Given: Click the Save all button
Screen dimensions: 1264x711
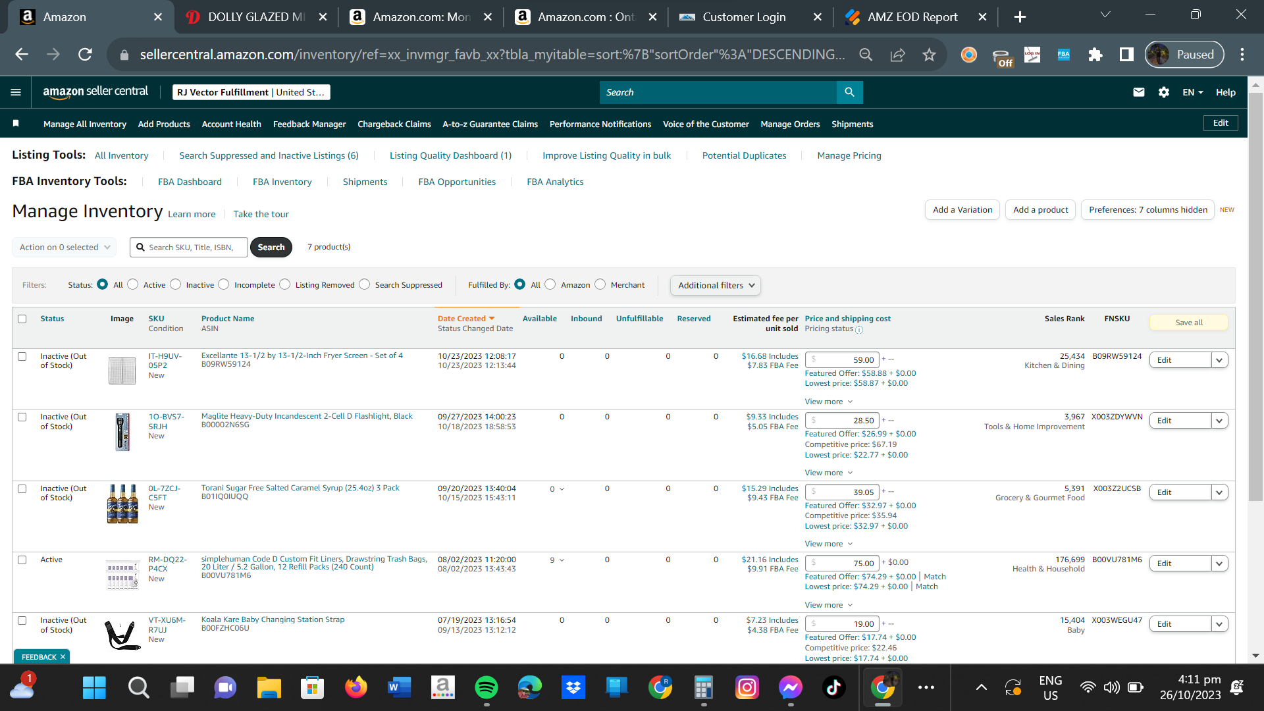Looking at the screenshot, I should (1189, 323).
